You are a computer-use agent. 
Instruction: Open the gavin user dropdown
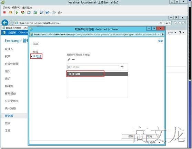click(172, 33)
